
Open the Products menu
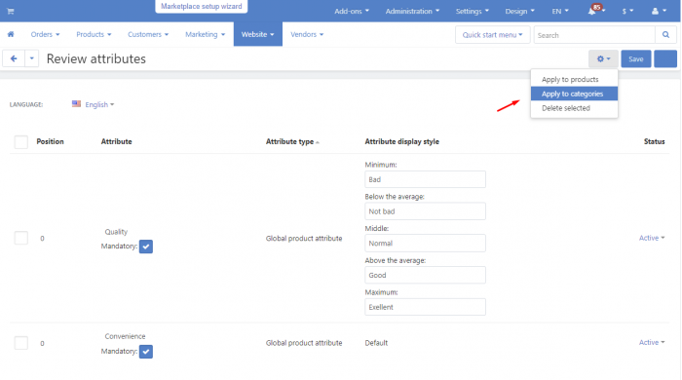[94, 34]
